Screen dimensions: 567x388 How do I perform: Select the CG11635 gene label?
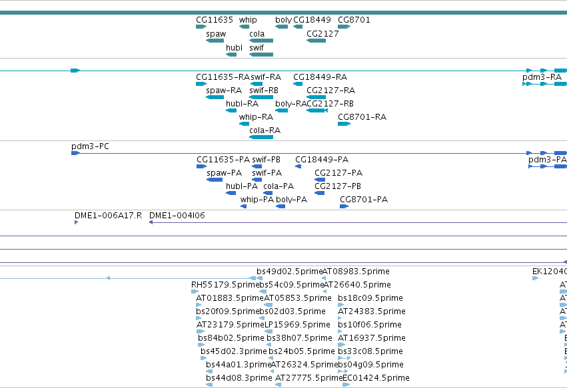click(x=215, y=20)
